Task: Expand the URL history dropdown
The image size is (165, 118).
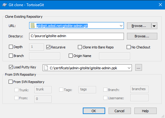Action: point(121,25)
